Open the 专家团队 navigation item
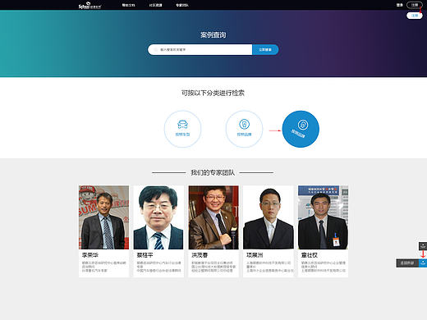 (182, 5)
